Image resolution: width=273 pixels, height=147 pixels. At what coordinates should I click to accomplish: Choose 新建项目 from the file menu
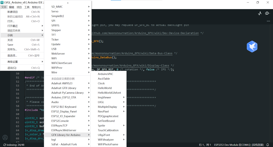(x=22, y=12)
